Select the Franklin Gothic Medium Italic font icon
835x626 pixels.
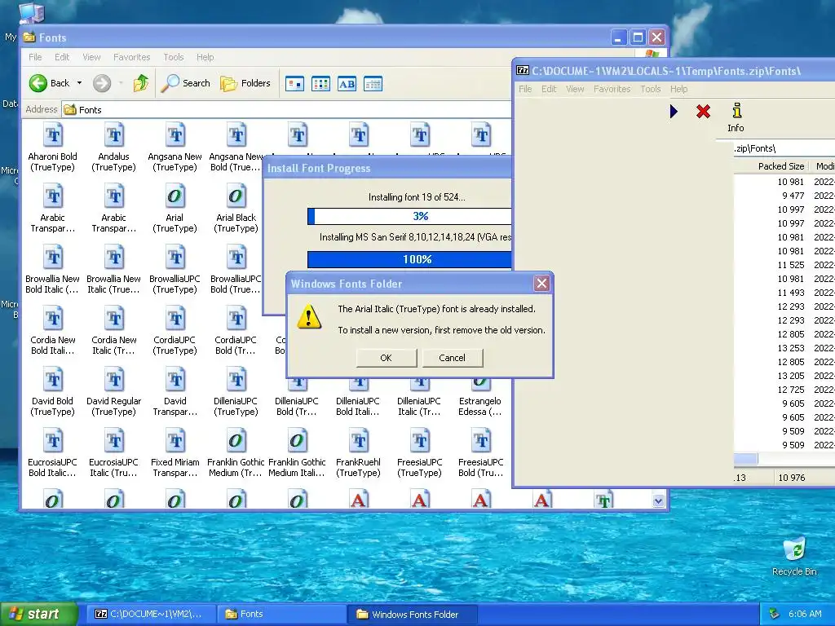(x=297, y=452)
